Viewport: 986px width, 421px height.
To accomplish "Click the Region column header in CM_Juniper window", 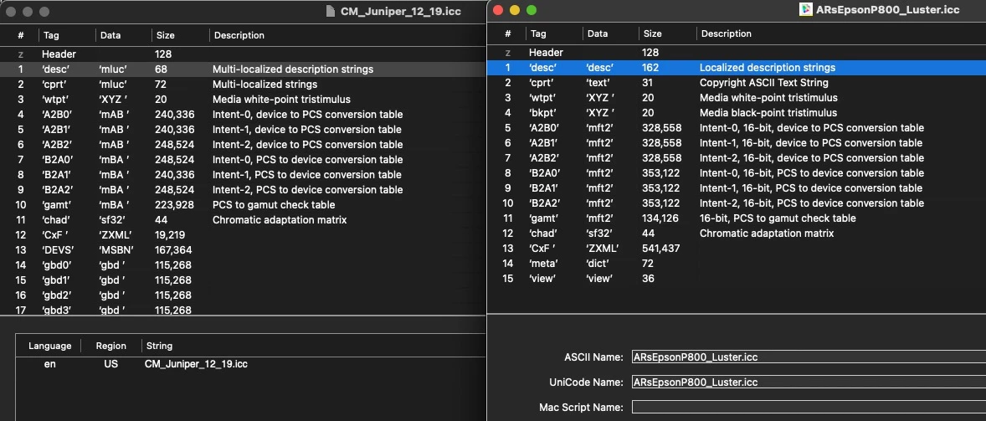I will [111, 346].
